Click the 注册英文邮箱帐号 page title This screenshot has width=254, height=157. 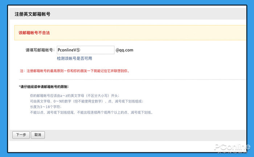(x=32, y=14)
